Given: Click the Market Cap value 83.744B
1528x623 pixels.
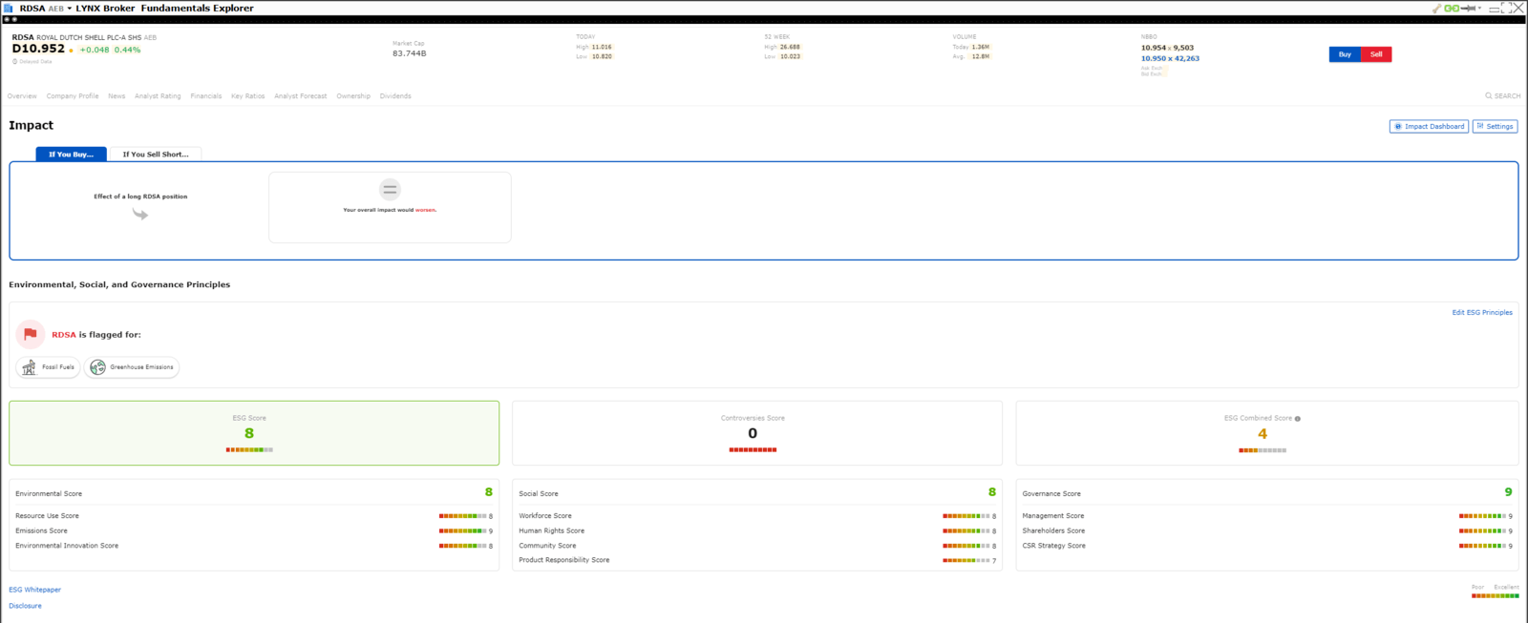Looking at the screenshot, I should (x=410, y=53).
